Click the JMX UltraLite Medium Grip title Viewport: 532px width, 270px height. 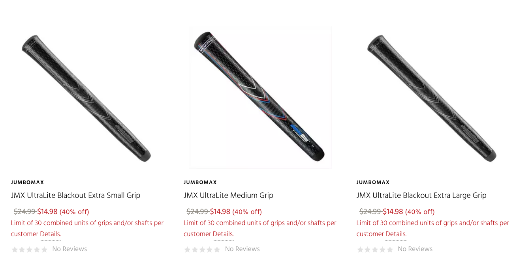228,195
